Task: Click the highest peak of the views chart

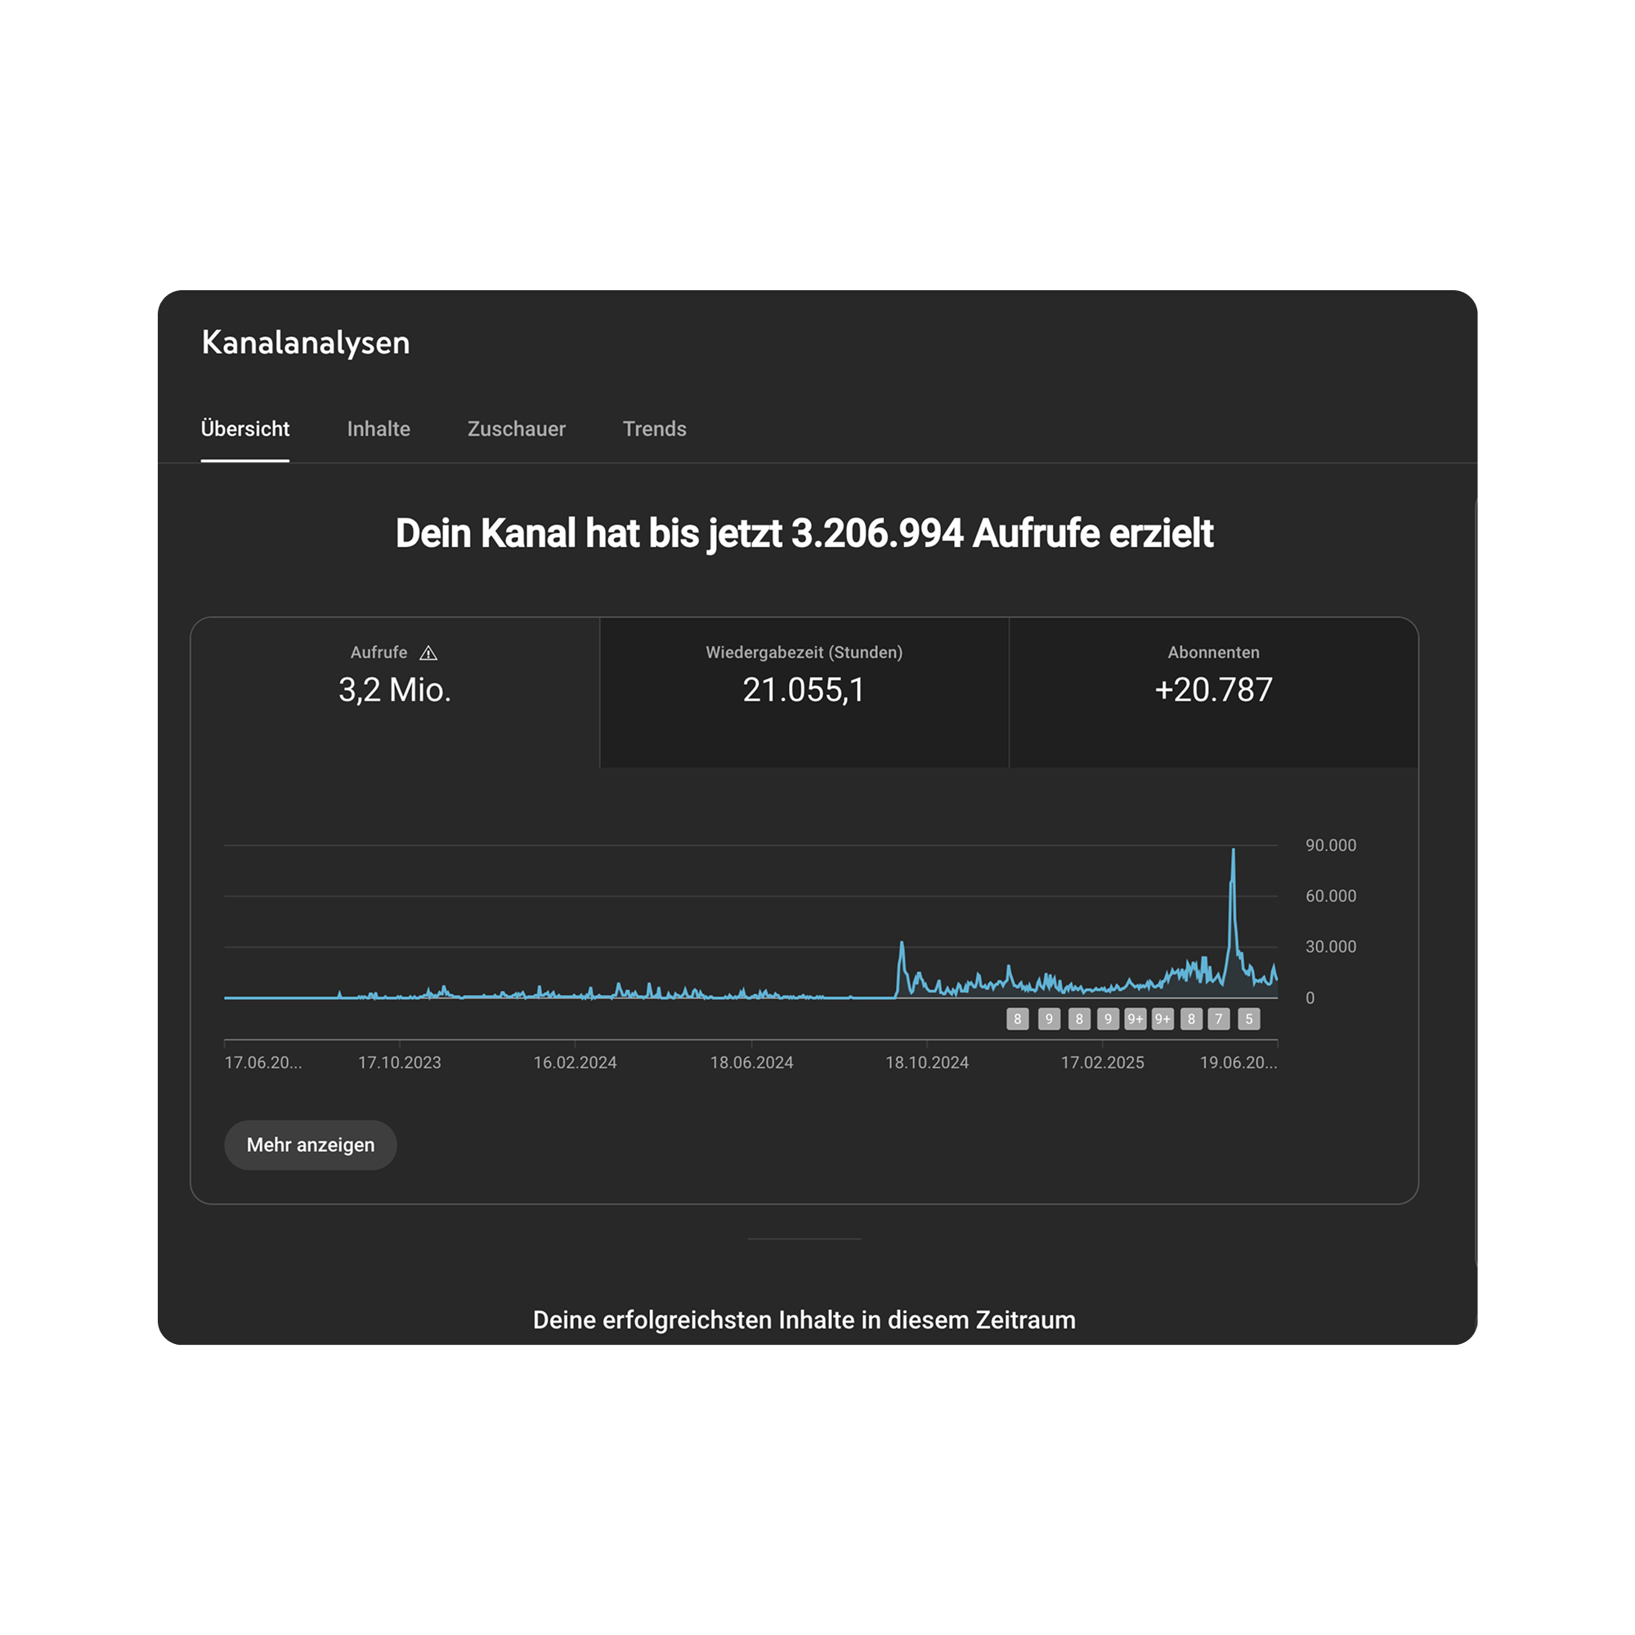Action: [1233, 850]
